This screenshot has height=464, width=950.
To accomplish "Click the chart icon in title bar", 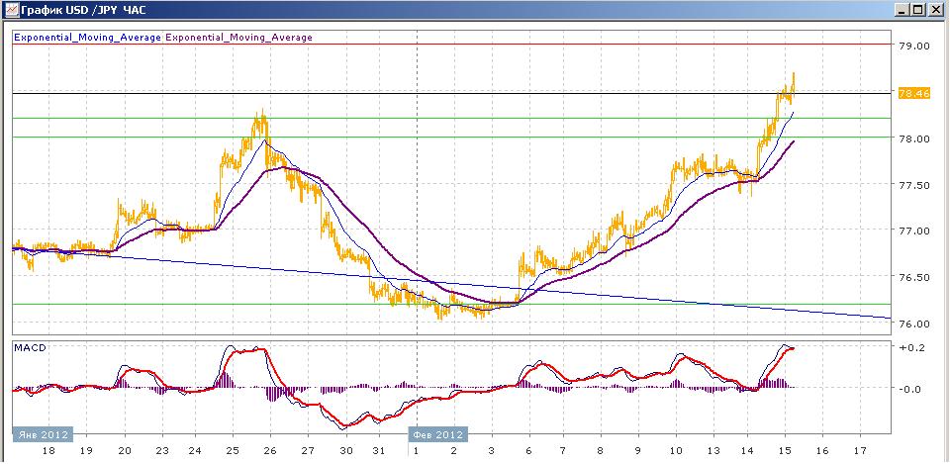I will (11, 10).
